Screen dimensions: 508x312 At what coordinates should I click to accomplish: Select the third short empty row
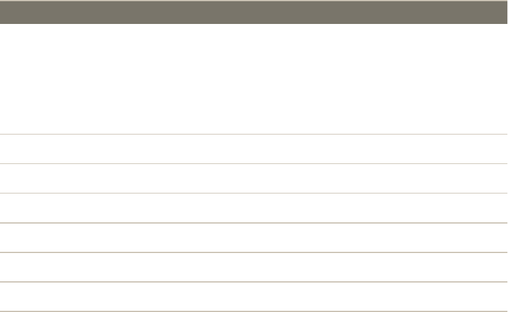tap(254, 208)
